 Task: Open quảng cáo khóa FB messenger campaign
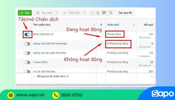click(x=50, y=44)
